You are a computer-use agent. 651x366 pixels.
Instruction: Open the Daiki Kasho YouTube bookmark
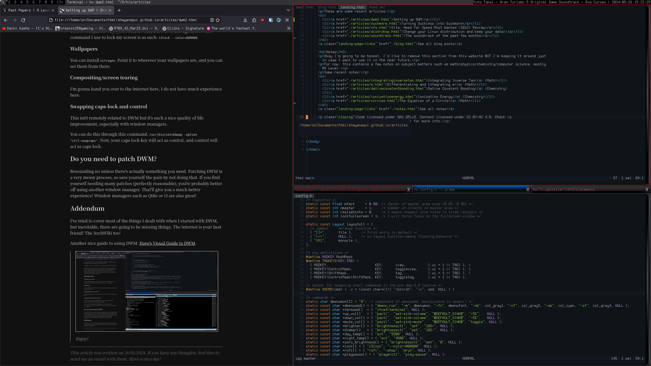(27, 28)
